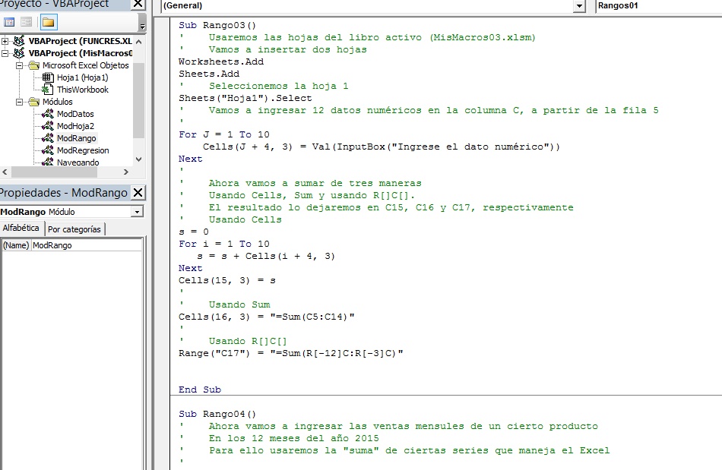This screenshot has height=470, width=722.
Task: Open the ModRegresion module
Action: pyautogui.click(x=83, y=150)
